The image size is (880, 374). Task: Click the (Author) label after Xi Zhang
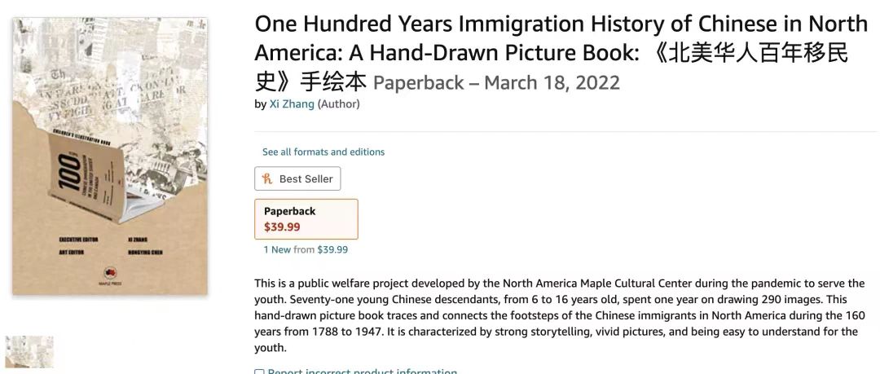338,104
